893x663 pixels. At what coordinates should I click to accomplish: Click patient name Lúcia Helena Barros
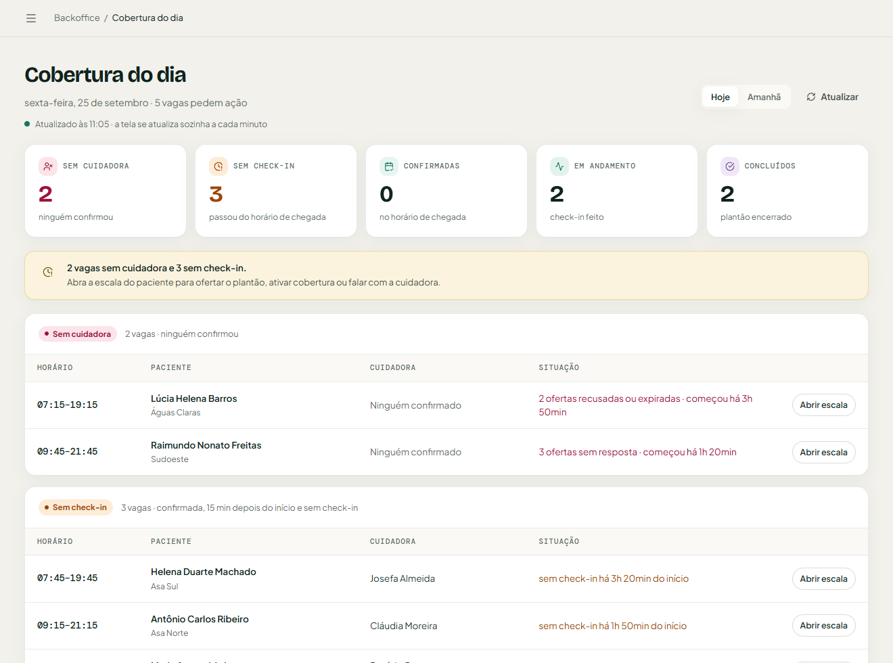point(194,398)
